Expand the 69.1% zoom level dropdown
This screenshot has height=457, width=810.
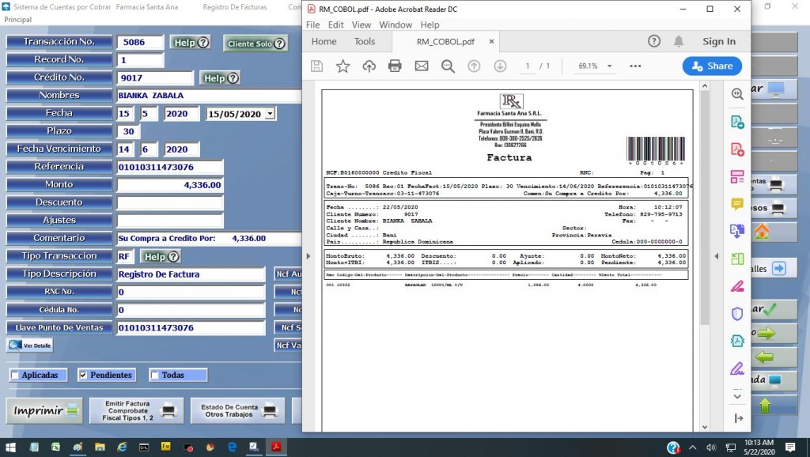coord(608,66)
